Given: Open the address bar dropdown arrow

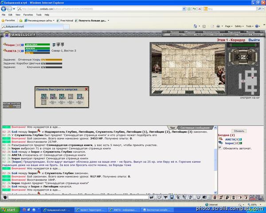Looking at the screenshot, I should point(184,9).
